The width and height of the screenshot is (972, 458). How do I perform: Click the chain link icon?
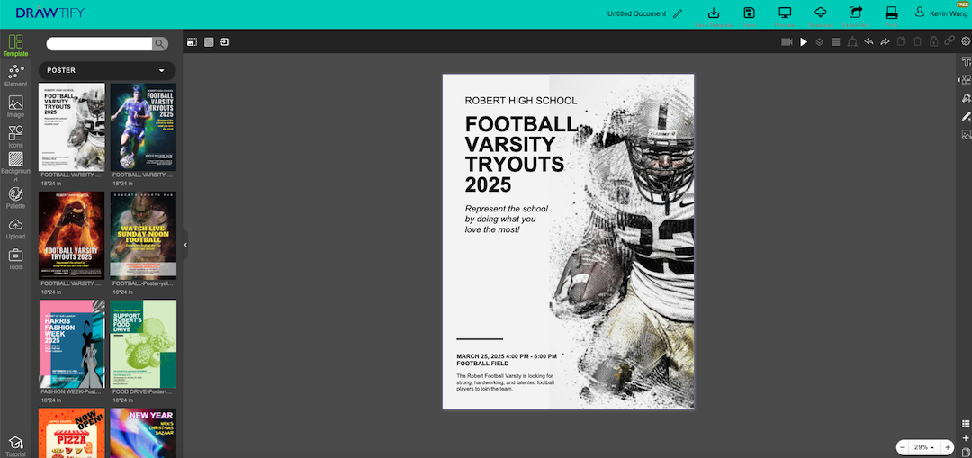point(949,41)
